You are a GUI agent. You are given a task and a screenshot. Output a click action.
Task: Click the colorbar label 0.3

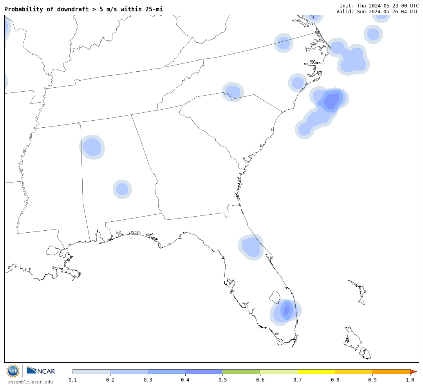coord(148,380)
